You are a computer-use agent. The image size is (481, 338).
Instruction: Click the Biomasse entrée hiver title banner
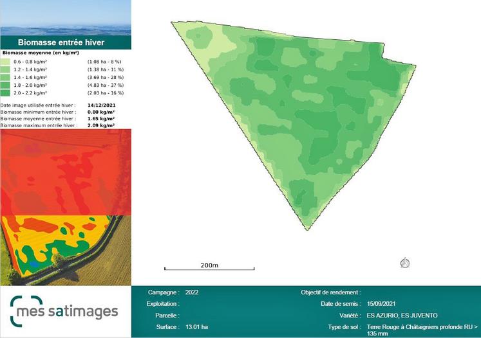[66, 42]
